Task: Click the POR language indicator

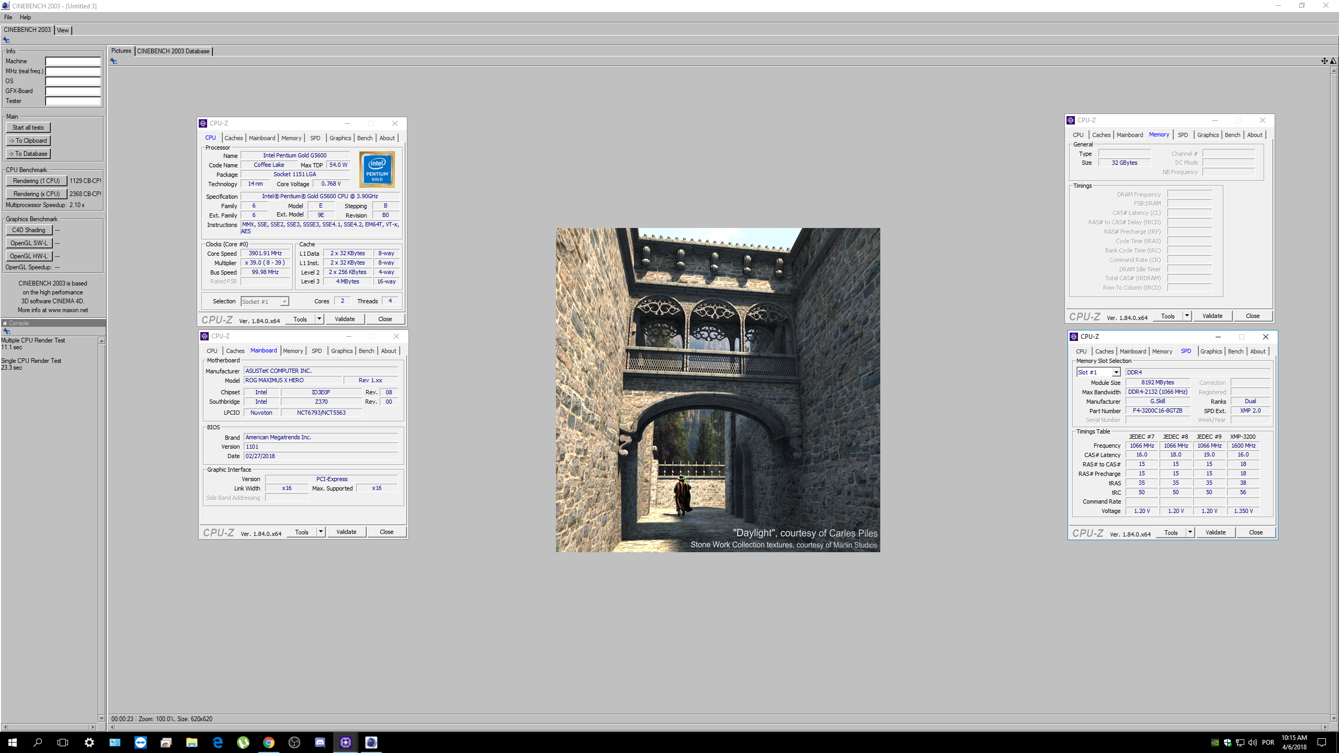Action: (x=1268, y=743)
